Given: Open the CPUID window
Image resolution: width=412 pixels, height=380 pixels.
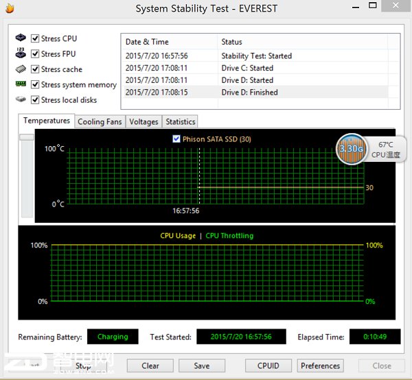Looking at the screenshot, I should pyautogui.click(x=268, y=366).
